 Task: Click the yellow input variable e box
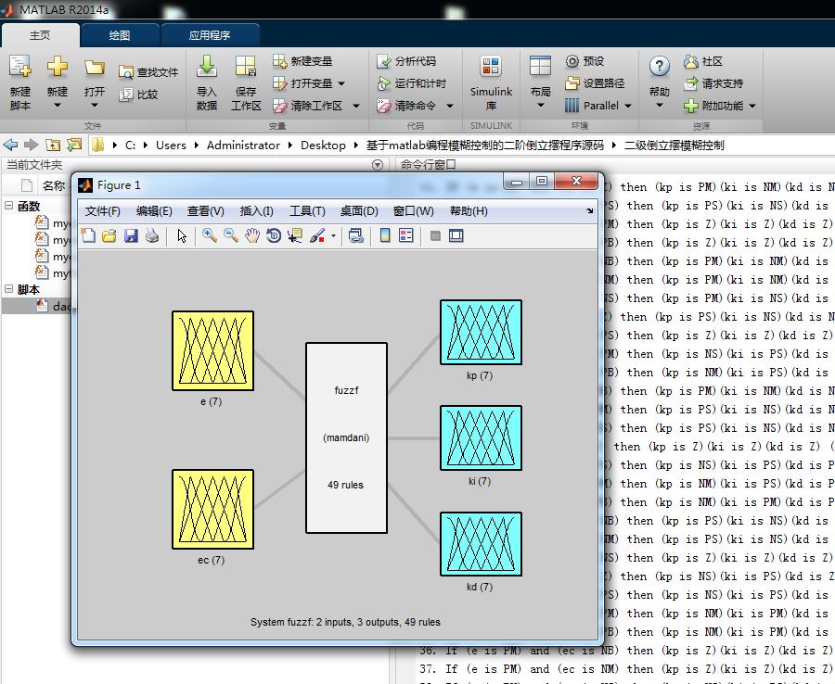click(x=212, y=351)
